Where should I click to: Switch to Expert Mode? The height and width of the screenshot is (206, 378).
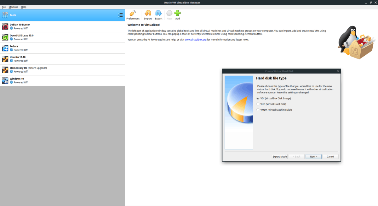click(x=279, y=156)
